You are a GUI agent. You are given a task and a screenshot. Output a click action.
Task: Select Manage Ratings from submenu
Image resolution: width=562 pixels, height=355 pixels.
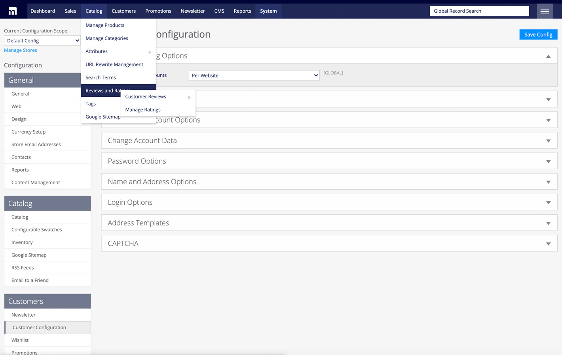coord(143,110)
